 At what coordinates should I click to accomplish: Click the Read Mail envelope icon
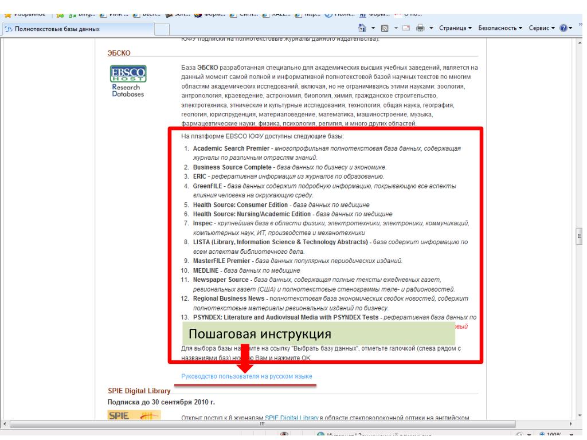point(406,28)
